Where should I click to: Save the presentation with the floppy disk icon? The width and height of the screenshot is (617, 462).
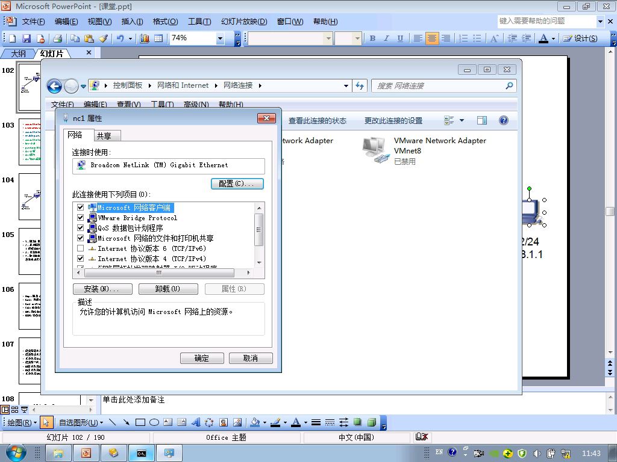click(x=27, y=38)
